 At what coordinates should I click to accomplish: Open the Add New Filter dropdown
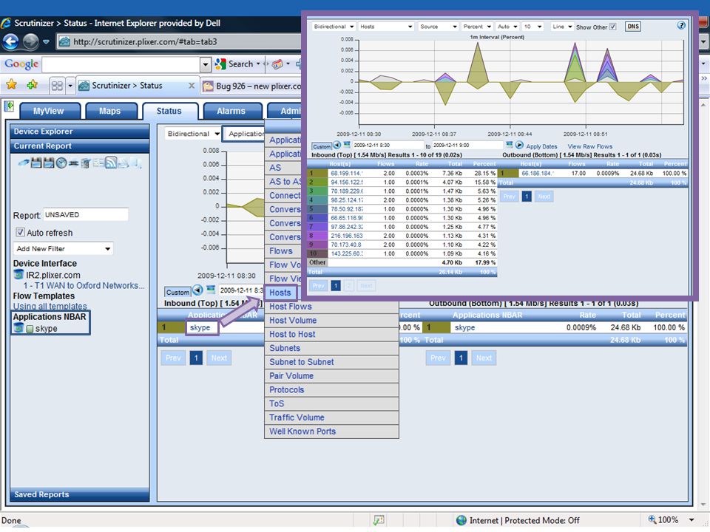coord(63,248)
